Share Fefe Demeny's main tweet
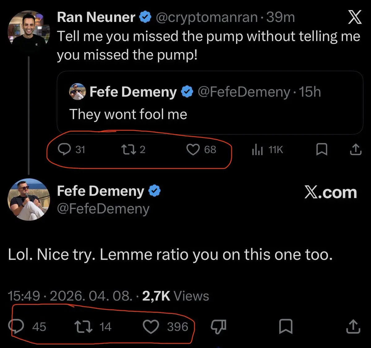Viewport: 371px width, 348px height. tap(353, 327)
